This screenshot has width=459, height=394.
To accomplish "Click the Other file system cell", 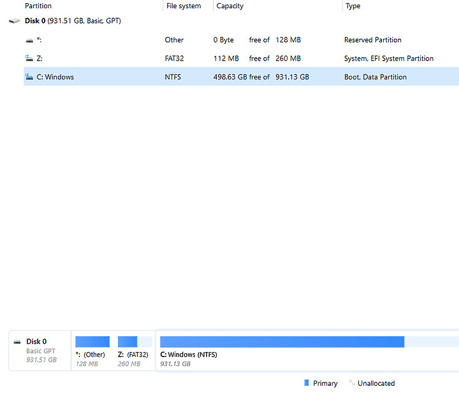I will [174, 39].
